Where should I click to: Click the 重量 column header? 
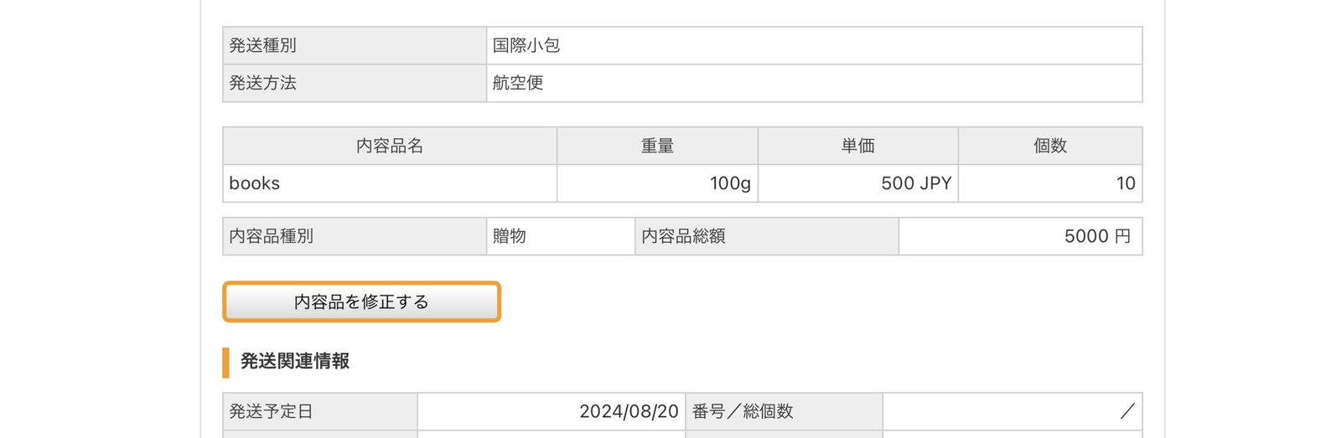(657, 146)
